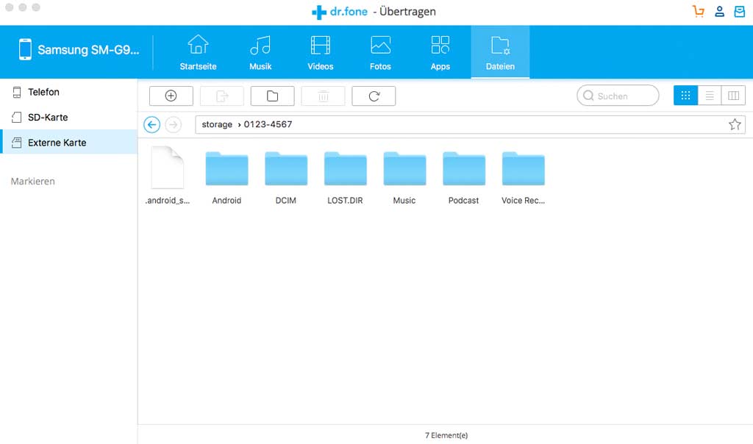
Task: Click the forward navigation arrow
Action: click(x=173, y=124)
